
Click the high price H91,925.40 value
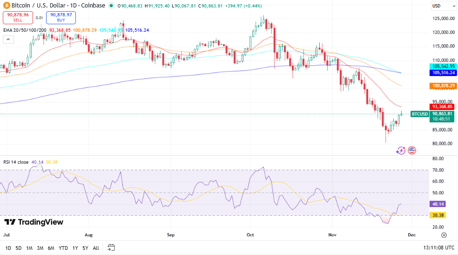click(157, 6)
